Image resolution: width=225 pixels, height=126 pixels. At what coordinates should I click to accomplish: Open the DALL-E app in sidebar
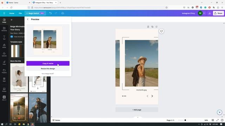pyautogui.click(x=4, y=98)
